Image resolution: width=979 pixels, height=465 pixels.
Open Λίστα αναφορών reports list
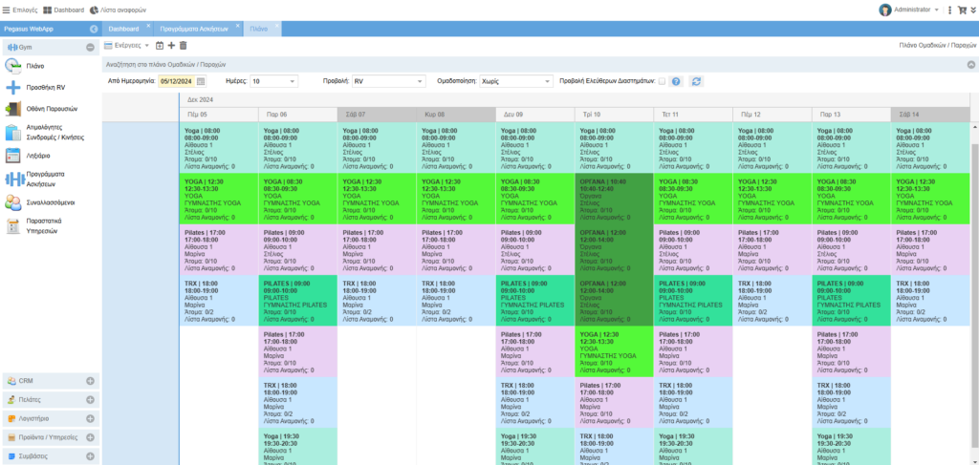pyautogui.click(x=116, y=10)
